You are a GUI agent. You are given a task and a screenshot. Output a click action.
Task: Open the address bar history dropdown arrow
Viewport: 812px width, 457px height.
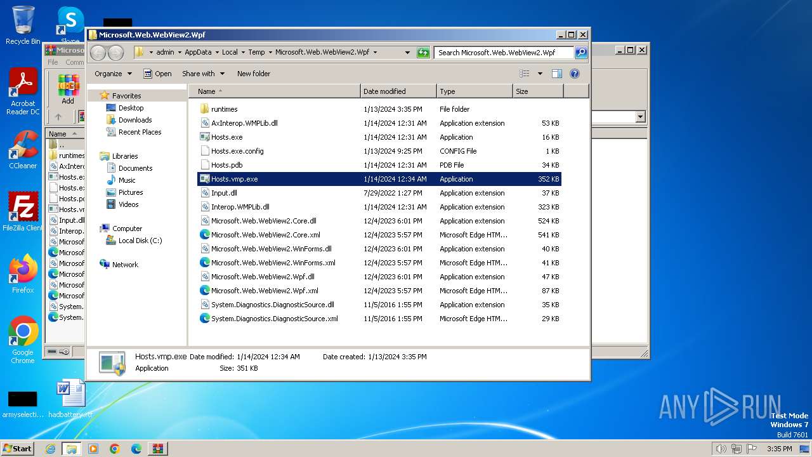[407, 53]
